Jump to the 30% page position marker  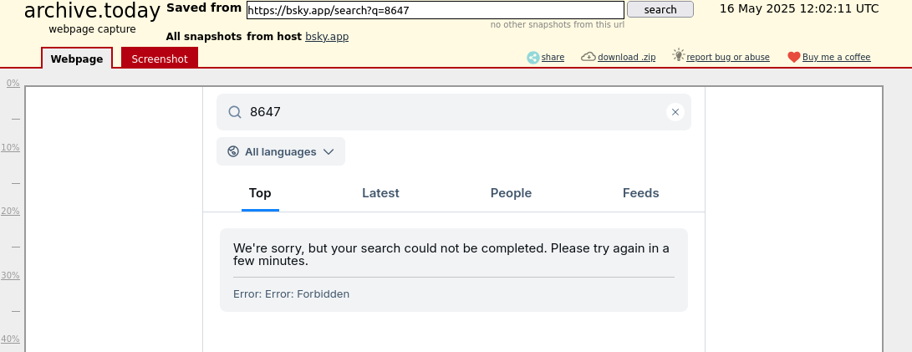point(11,275)
